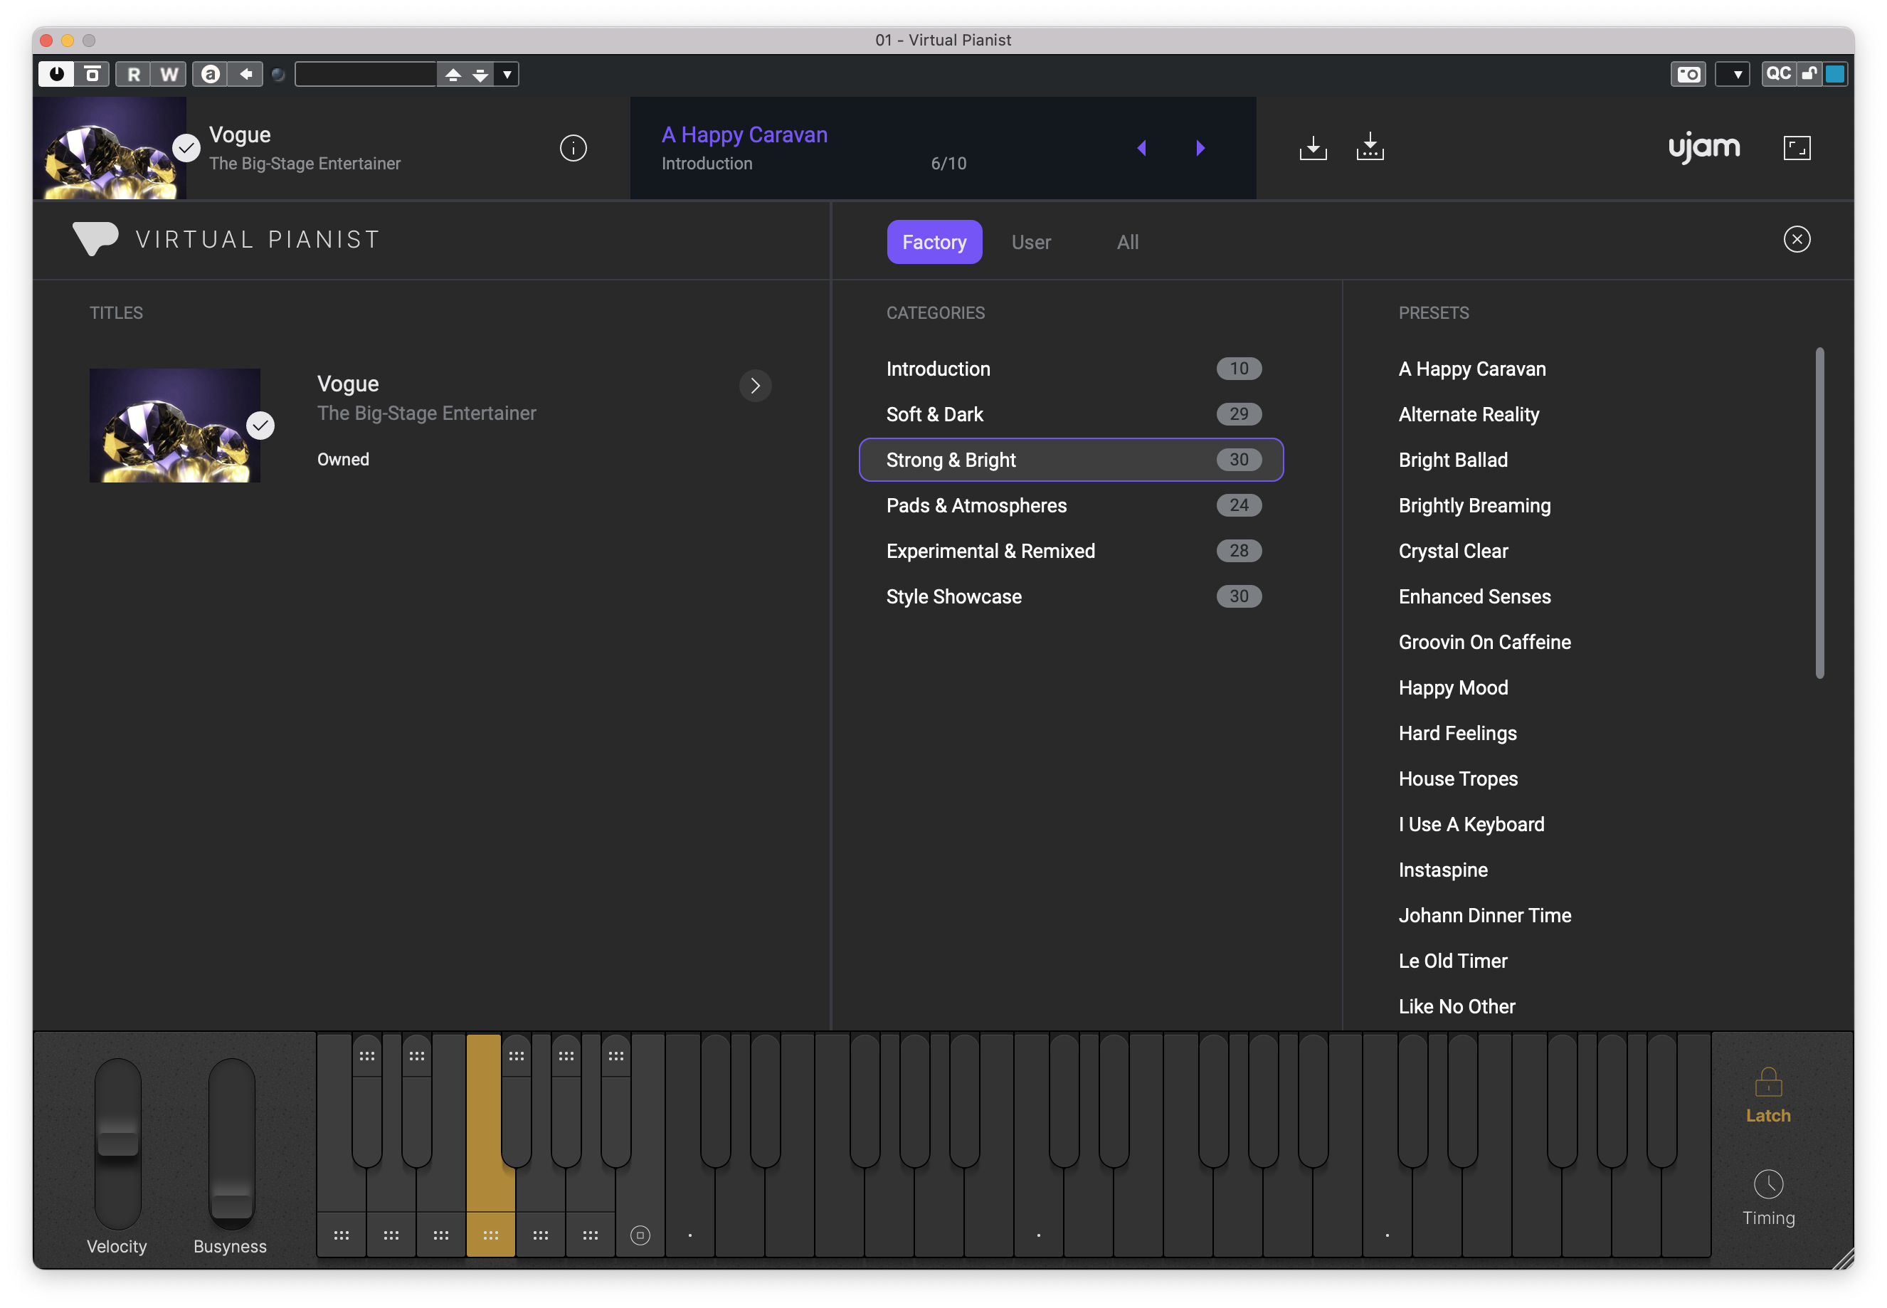Load the Le Old Timer preset

(x=1452, y=961)
